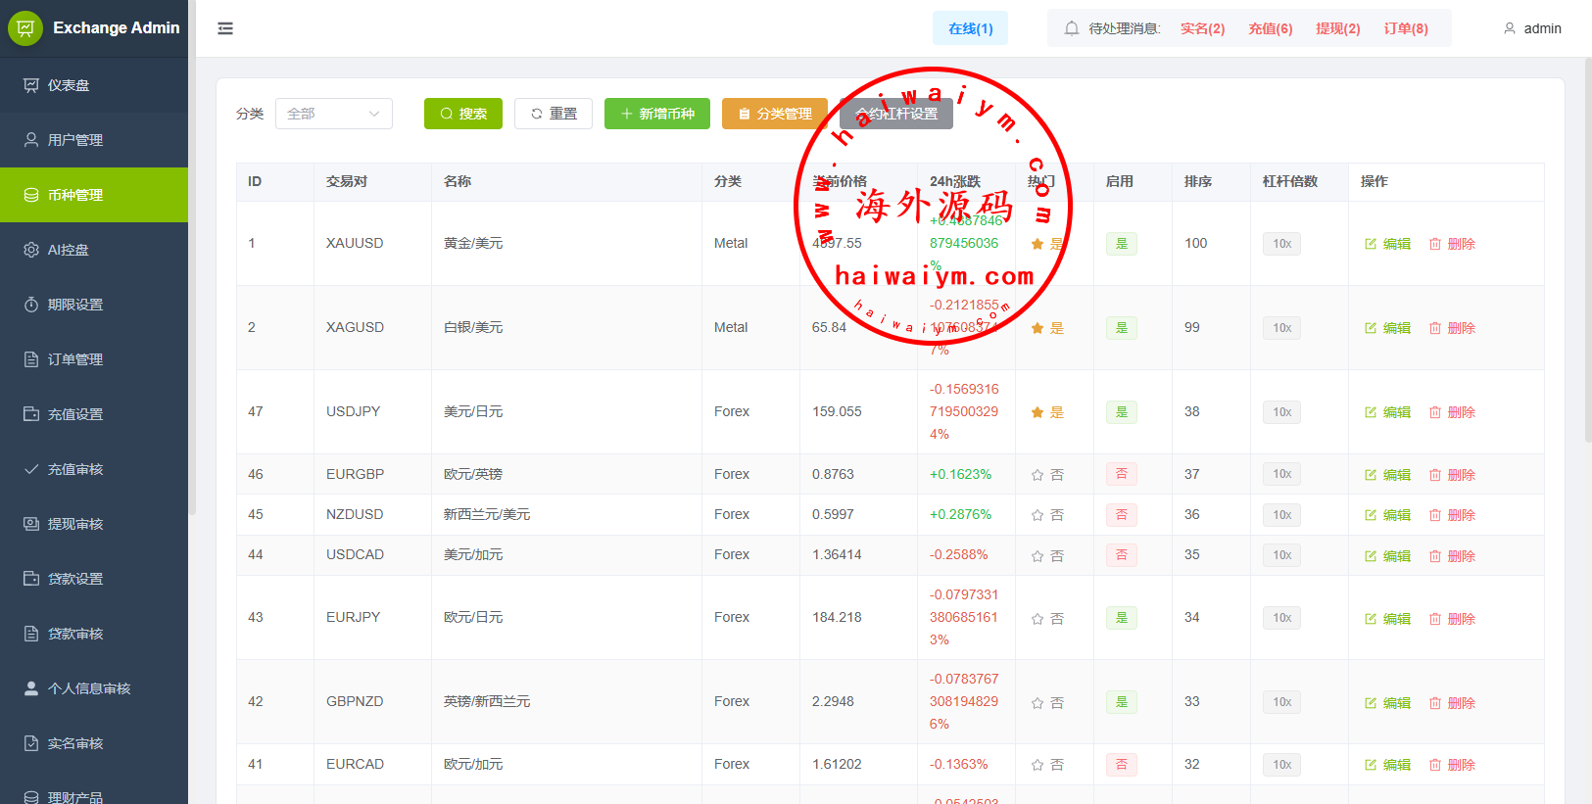Toggle the hot star for EURGBP

(x=1037, y=475)
